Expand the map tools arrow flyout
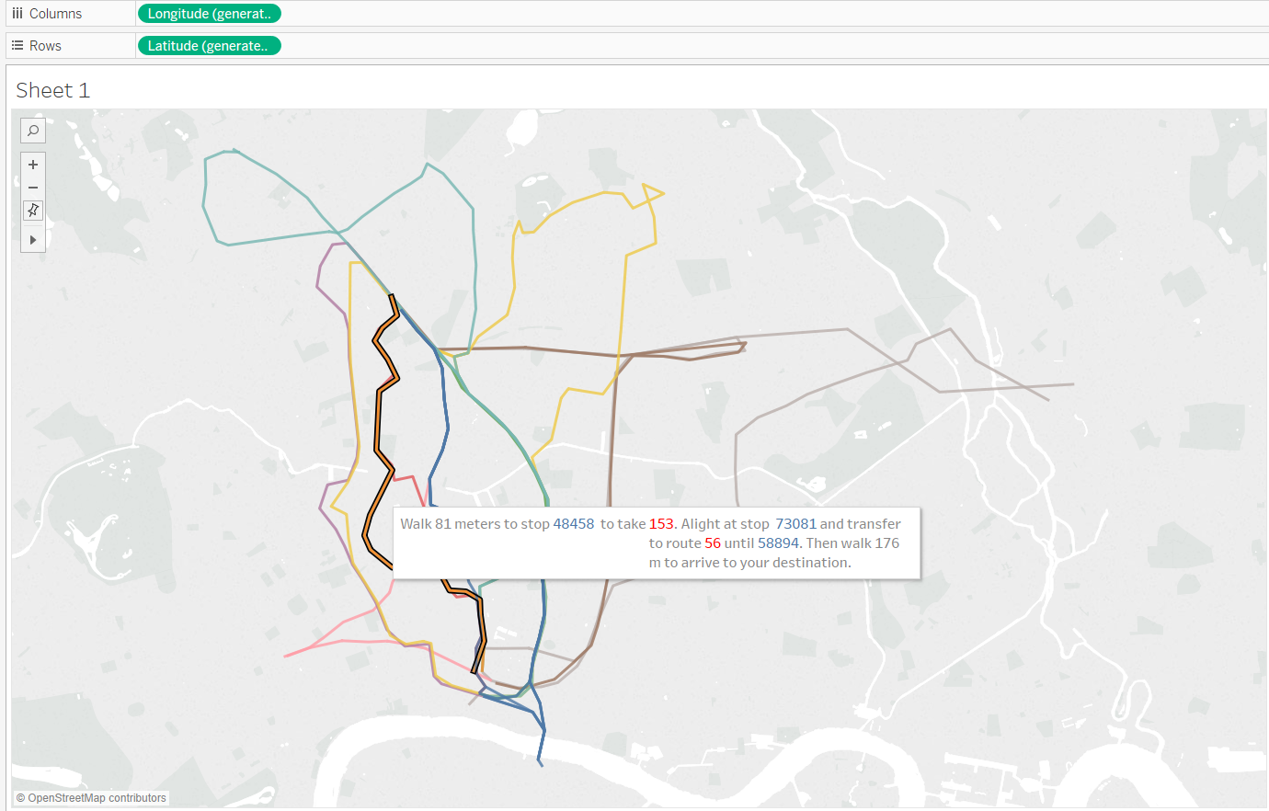This screenshot has width=1269, height=811. pyautogui.click(x=33, y=239)
